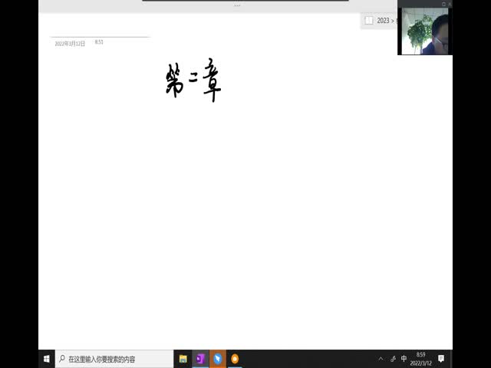
Task: Open File Explorer from the taskbar
Action: click(183, 359)
